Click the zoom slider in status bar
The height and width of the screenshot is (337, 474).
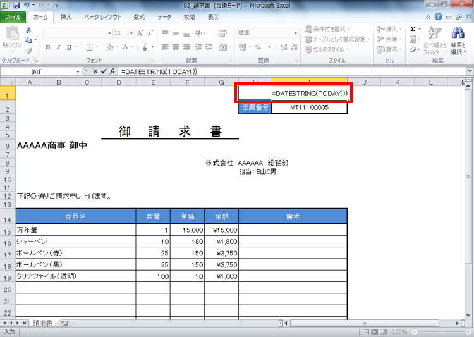[441, 332]
